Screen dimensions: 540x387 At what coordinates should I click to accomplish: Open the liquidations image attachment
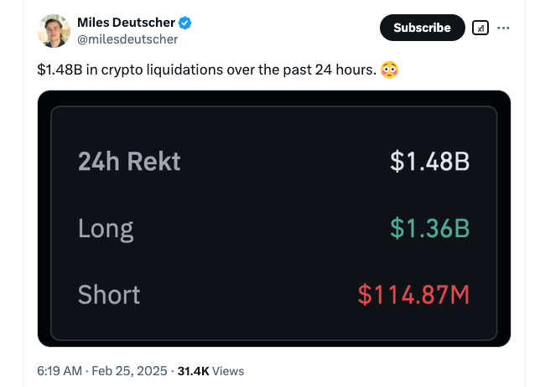click(x=274, y=219)
